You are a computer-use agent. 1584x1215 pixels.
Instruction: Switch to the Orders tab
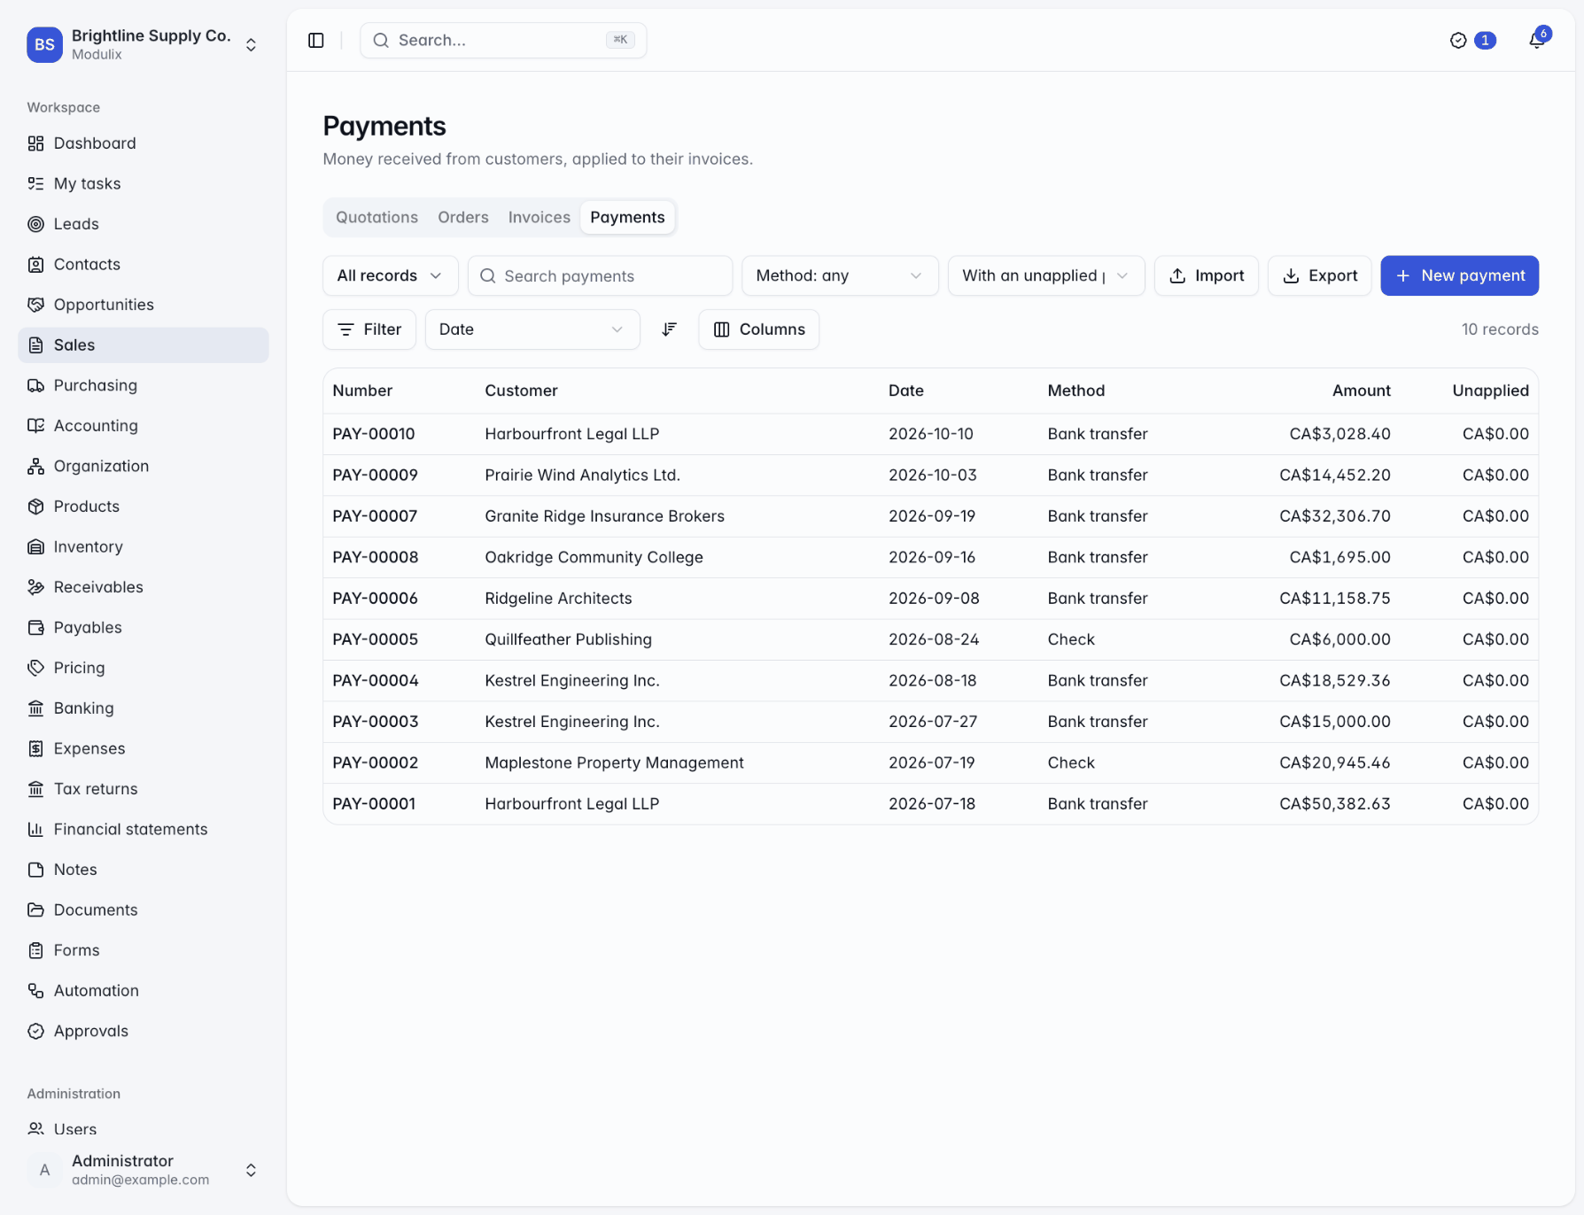tap(463, 217)
